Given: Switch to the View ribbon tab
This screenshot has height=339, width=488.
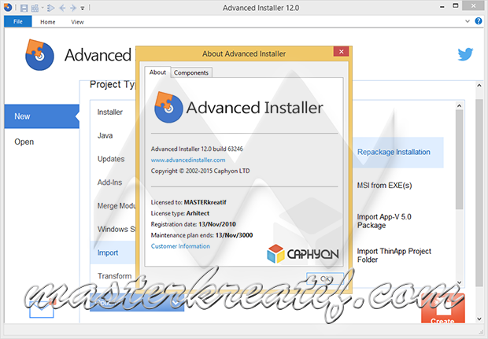Looking at the screenshot, I should 77,22.
